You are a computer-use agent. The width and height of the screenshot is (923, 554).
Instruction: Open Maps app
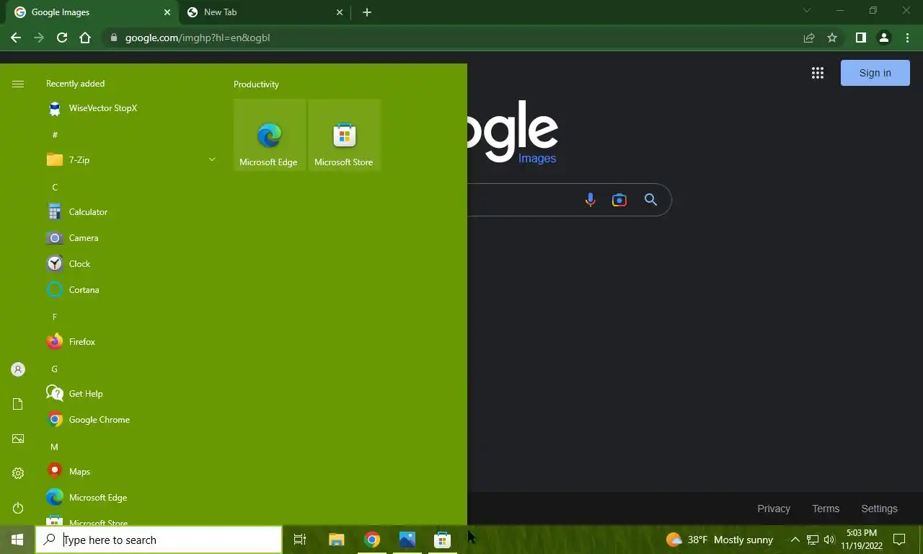pyautogui.click(x=130, y=472)
